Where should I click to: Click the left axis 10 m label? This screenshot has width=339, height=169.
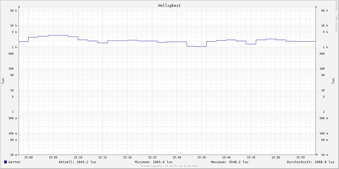tap(14, 155)
